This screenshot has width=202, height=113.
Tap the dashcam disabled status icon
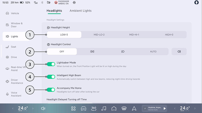[49, 2]
